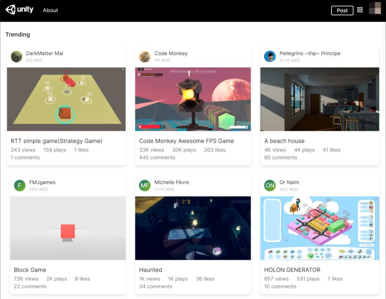Open HOLON GENERATOR
Viewport: 386px width, 299px height.
tap(291, 270)
